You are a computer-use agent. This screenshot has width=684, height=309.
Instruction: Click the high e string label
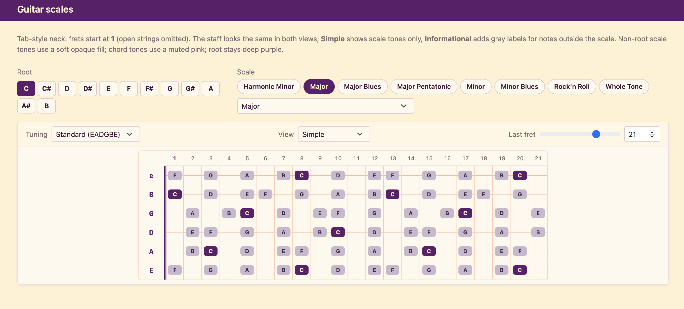(151, 176)
